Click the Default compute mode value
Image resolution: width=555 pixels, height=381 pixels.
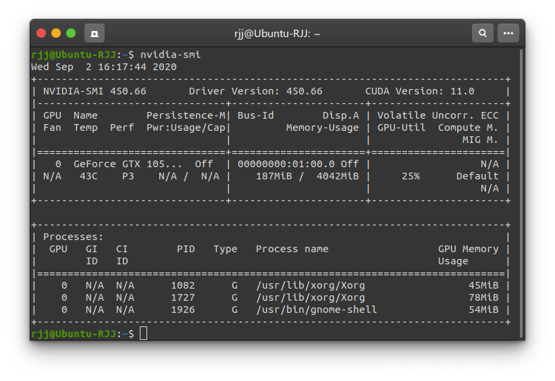click(477, 177)
